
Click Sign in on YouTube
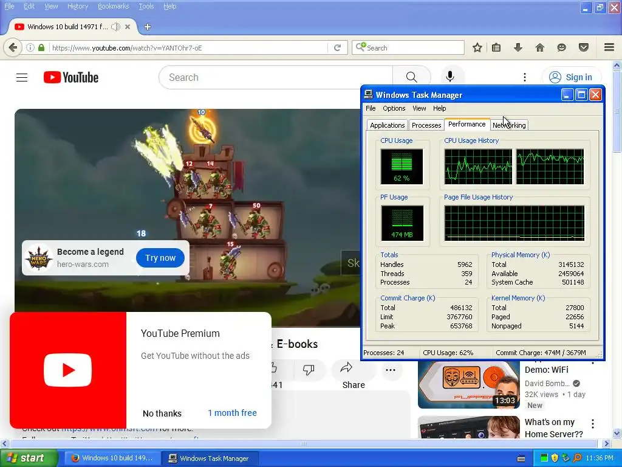tap(572, 77)
